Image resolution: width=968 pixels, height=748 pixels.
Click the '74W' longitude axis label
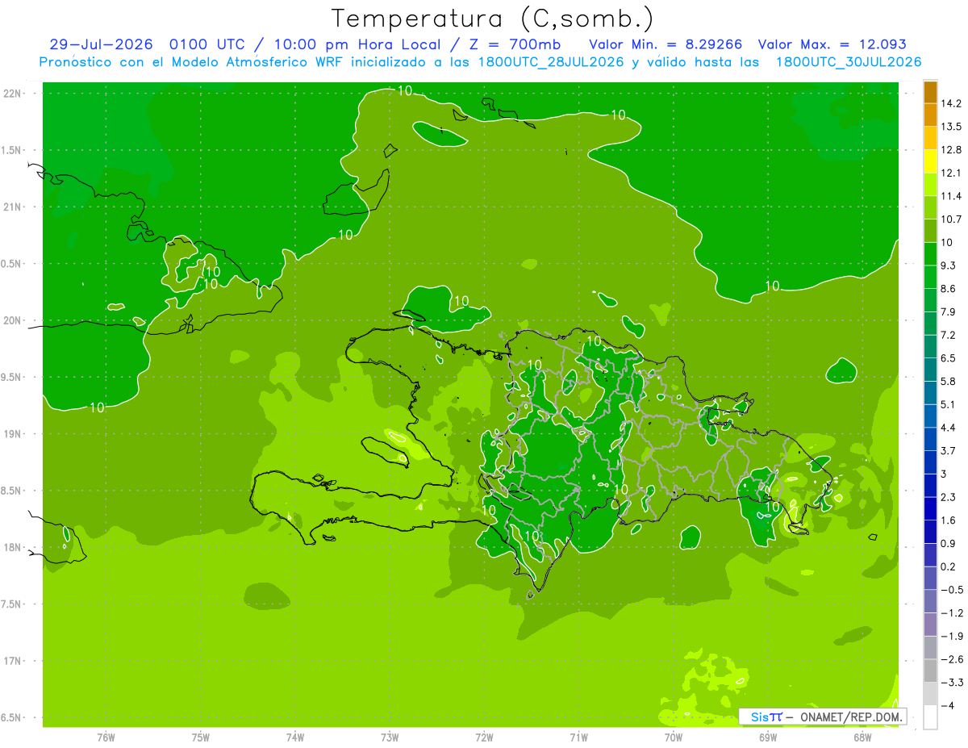(x=295, y=738)
